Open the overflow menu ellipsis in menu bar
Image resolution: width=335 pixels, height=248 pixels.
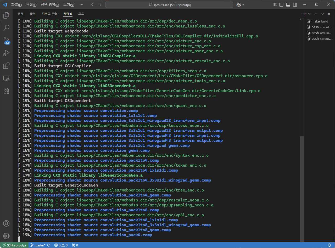[81, 5]
